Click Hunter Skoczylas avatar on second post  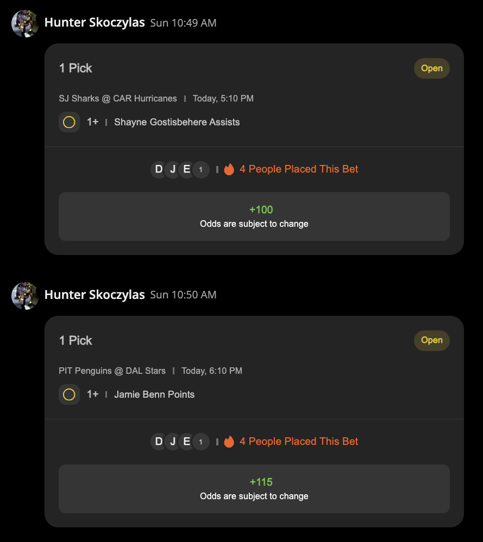25,296
